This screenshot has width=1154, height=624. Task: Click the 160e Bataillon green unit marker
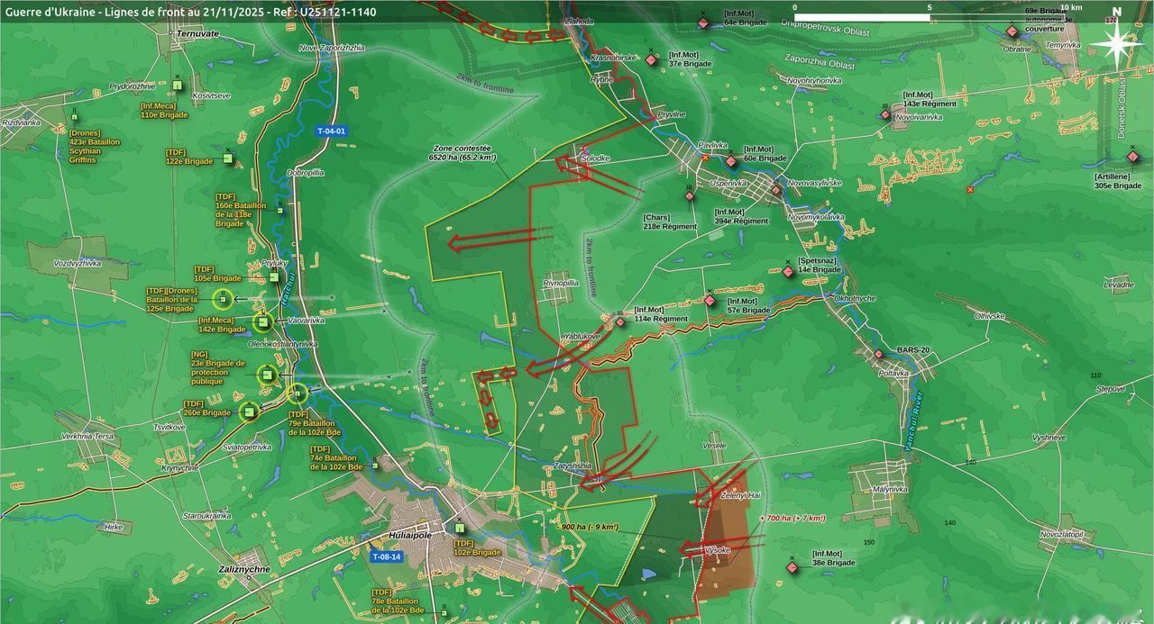[279, 211]
